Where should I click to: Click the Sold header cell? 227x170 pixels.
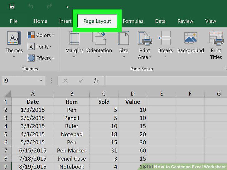[x=104, y=102]
